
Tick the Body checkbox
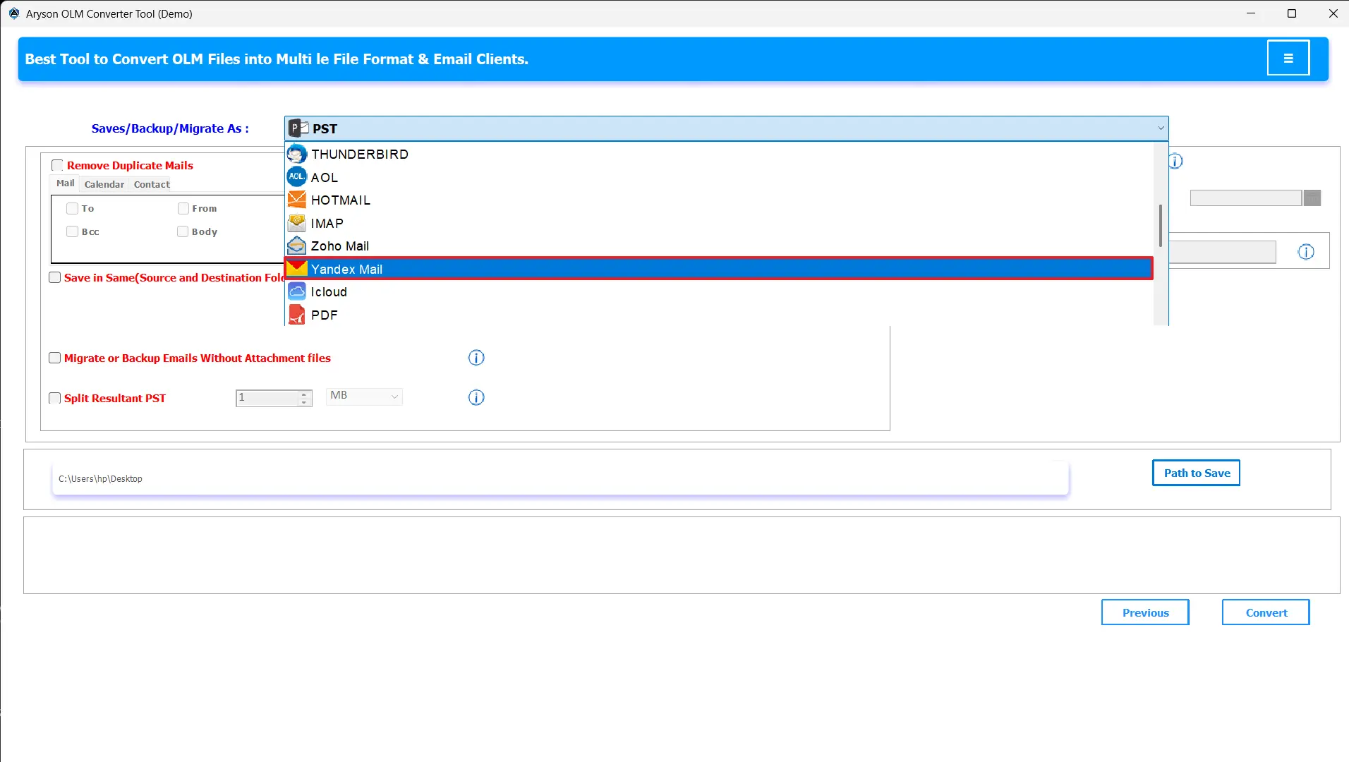click(x=183, y=231)
